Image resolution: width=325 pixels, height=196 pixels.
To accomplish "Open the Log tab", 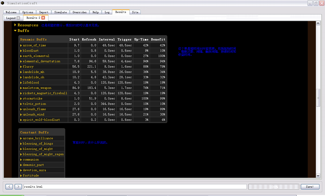I will [107, 12].
